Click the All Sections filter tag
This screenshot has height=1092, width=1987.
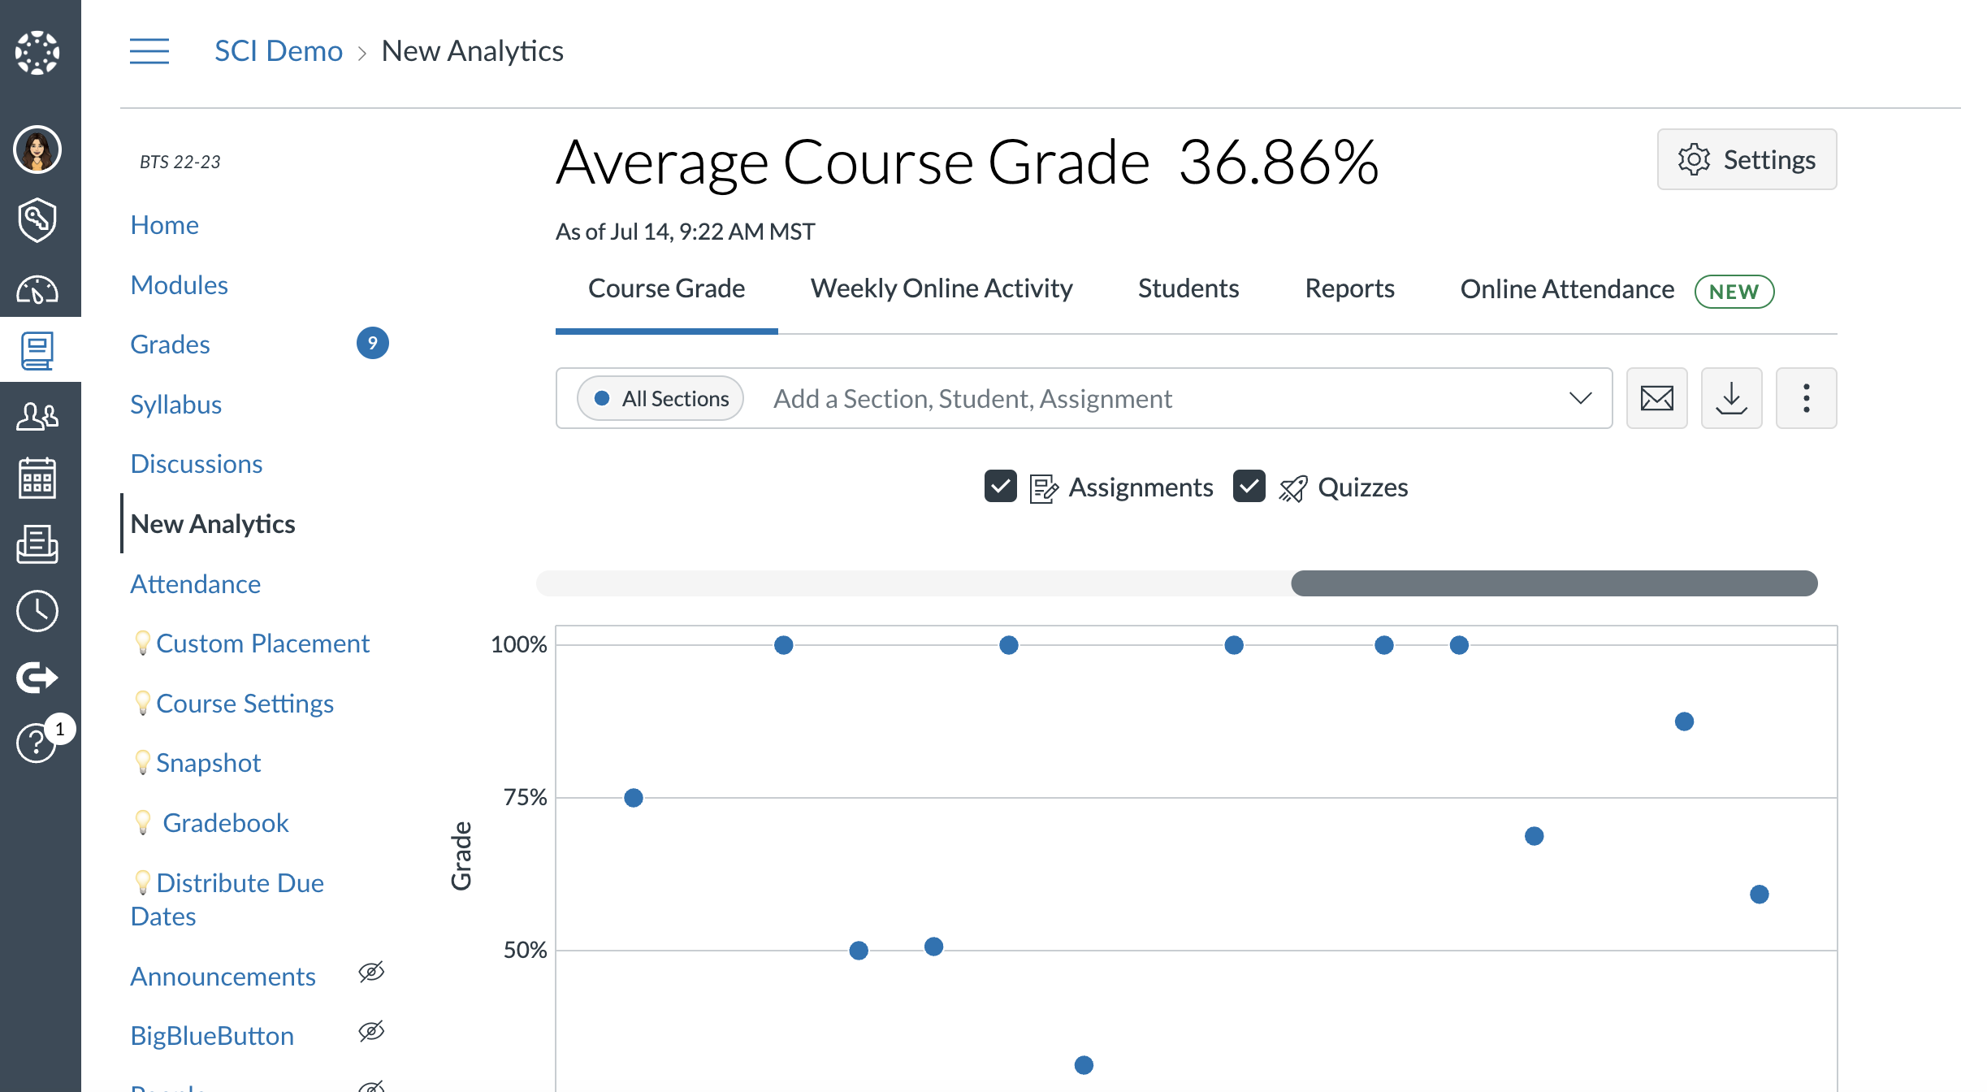[660, 398]
